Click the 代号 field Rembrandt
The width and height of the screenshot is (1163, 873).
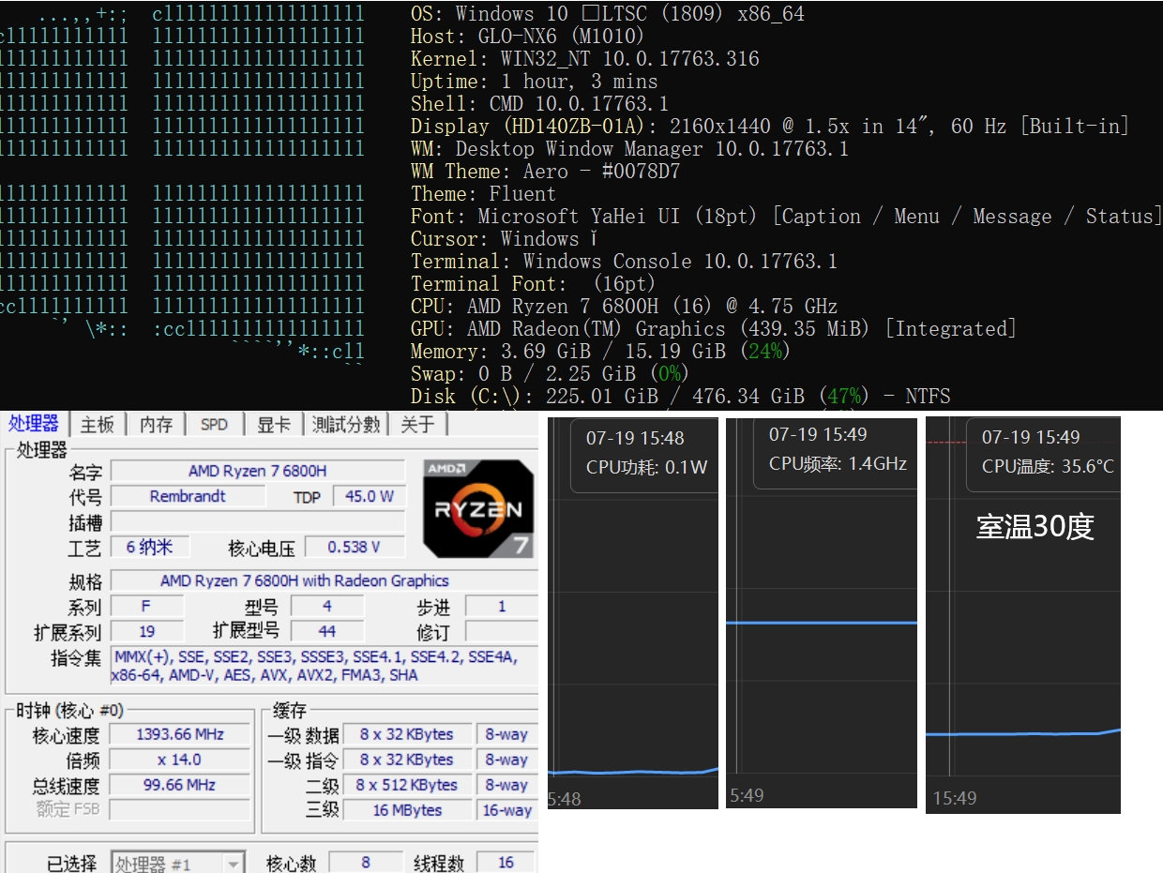[188, 496]
